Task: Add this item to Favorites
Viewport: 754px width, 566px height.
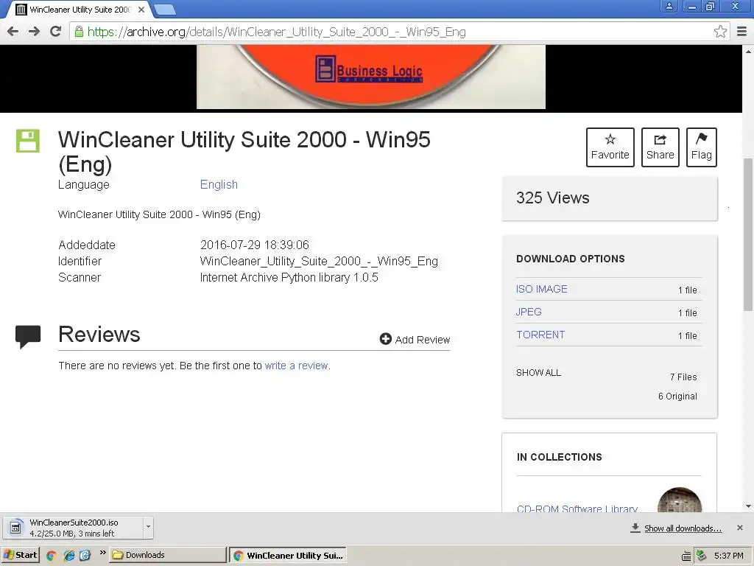Action: tap(610, 147)
